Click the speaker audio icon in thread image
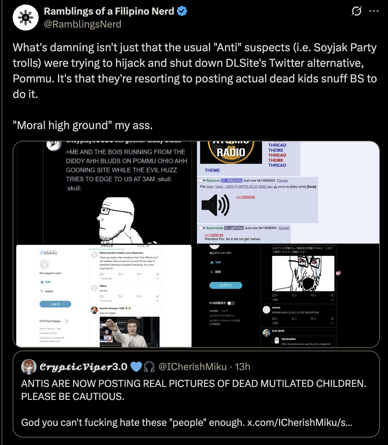The height and width of the screenshot is (445, 388). (x=215, y=205)
